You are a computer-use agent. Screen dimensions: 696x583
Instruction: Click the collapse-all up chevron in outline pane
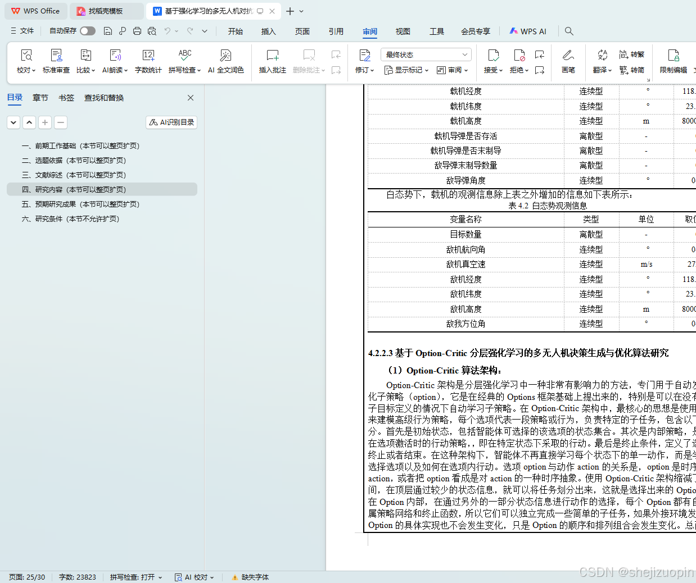coord(29,122)
